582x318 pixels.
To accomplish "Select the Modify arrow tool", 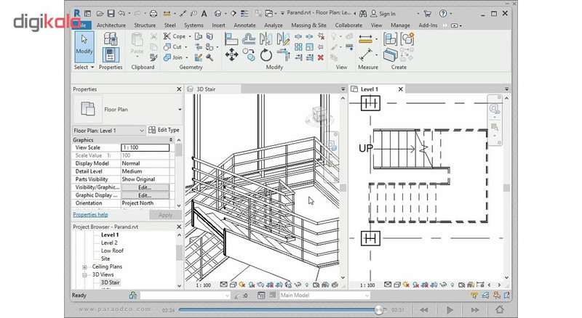I will (84, 46).
